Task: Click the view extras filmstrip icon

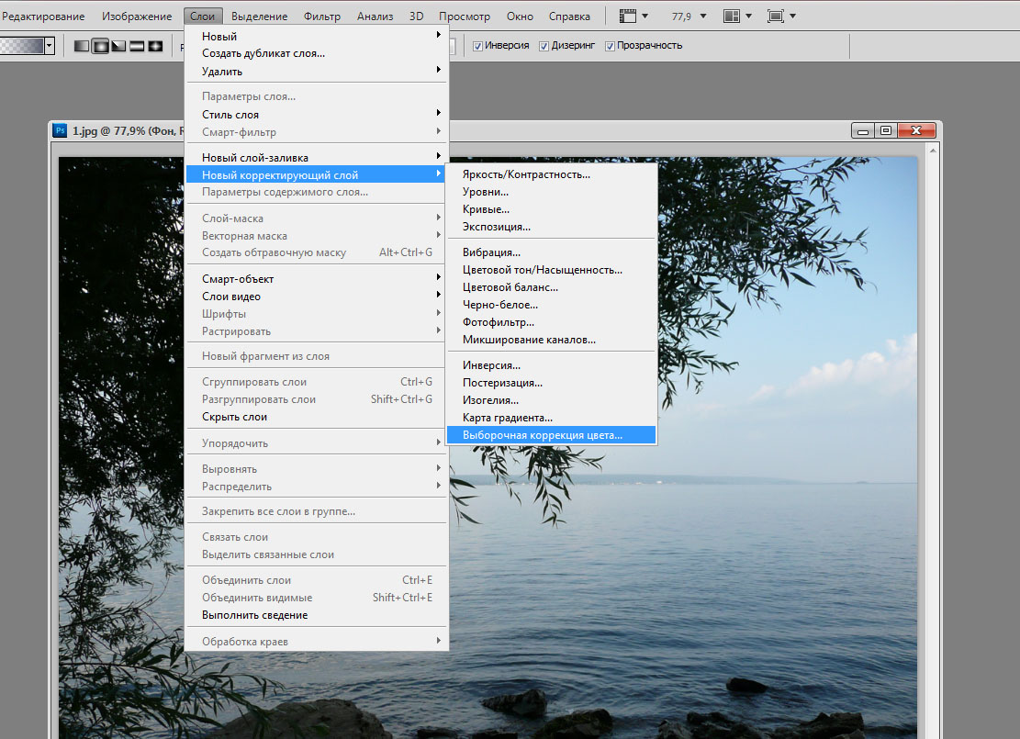Action: click(628, 16)
